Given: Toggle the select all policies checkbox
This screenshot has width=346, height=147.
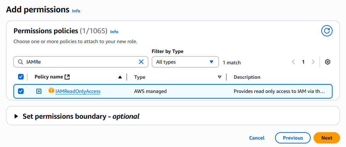Looking at the screenshot, I should pyautogui.click(x=21, y=77).
